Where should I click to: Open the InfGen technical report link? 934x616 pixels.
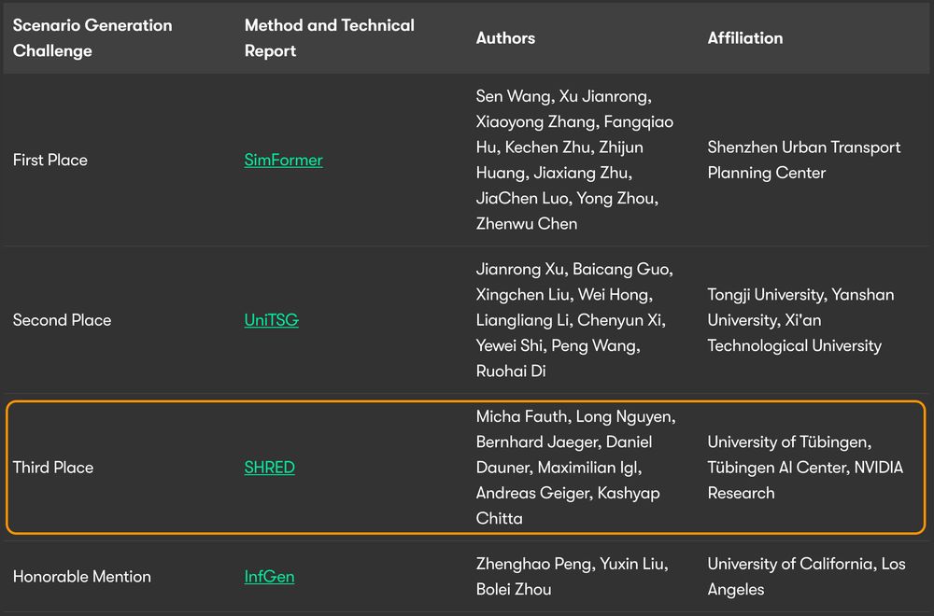(269, 577)
